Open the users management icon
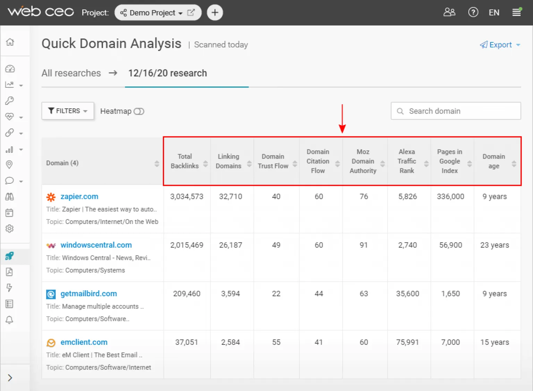This screenshot has height=391, width=533. click(449, 12)
